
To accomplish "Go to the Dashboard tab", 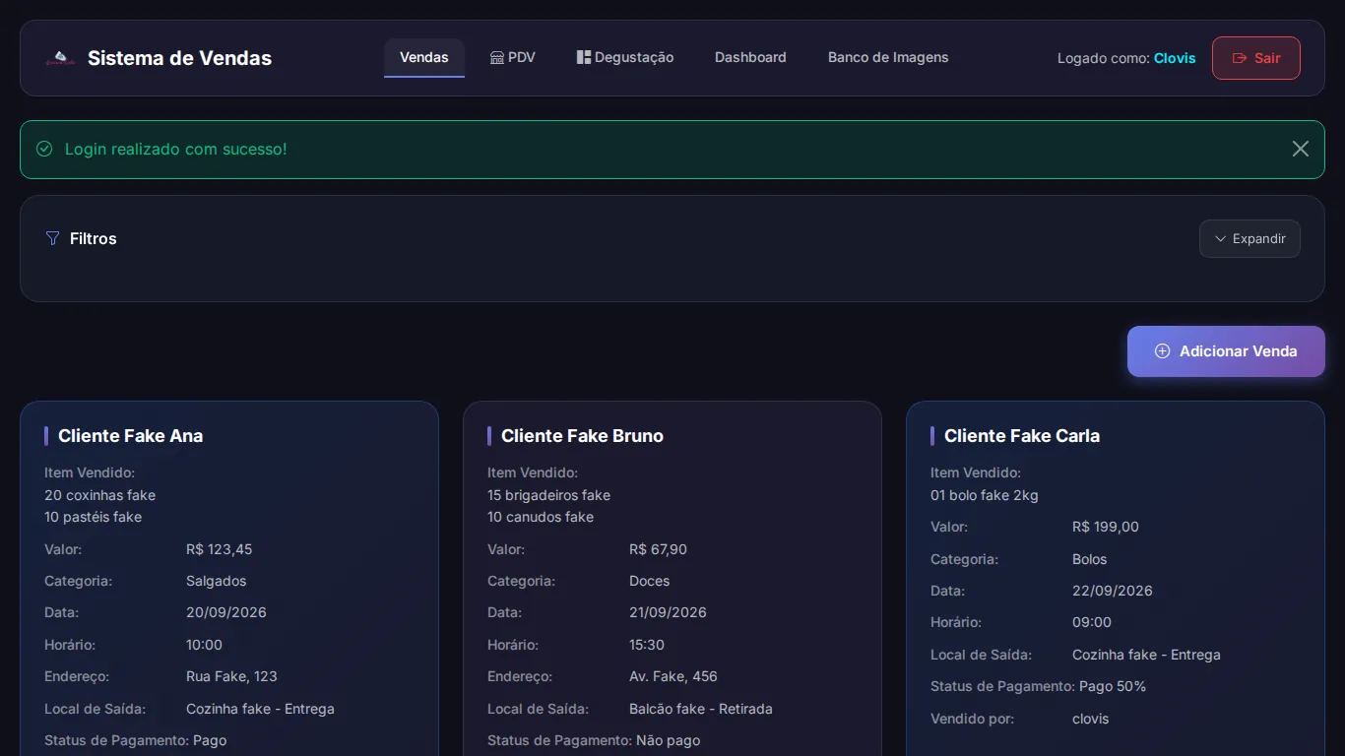I will click(x=750, y=57).
